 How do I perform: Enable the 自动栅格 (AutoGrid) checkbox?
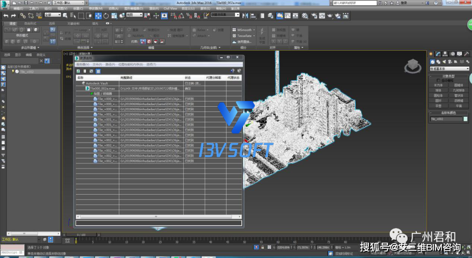pos(438,80)
